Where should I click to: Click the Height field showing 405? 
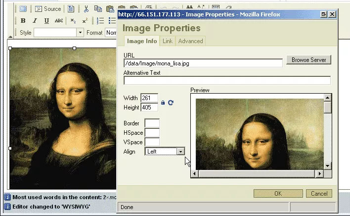149,108
